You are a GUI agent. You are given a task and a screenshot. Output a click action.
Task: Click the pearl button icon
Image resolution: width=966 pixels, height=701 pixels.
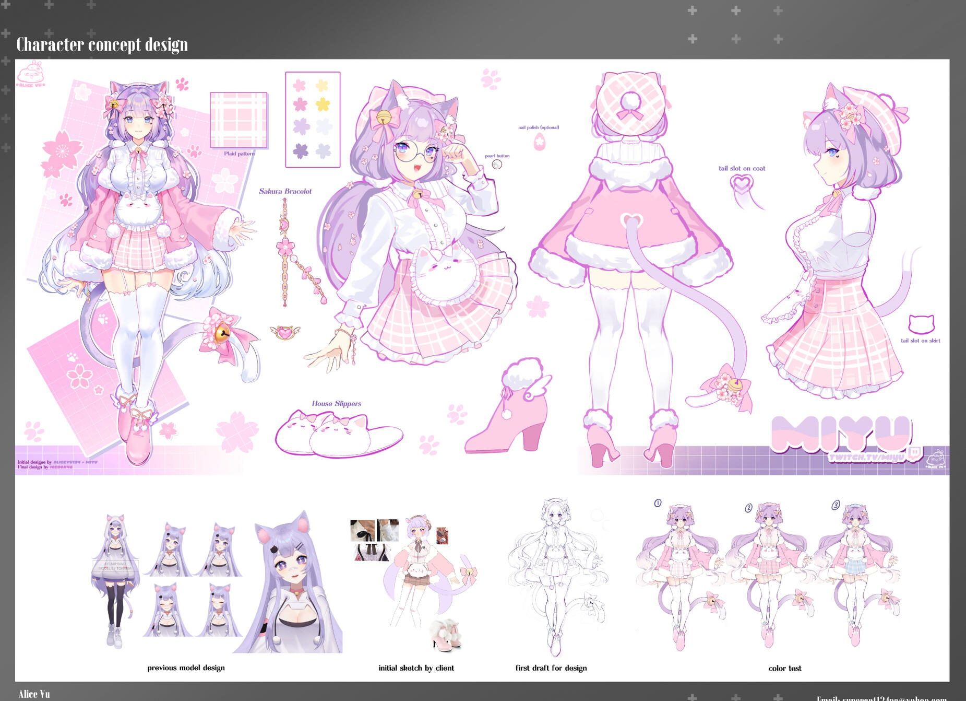(497, 165)
